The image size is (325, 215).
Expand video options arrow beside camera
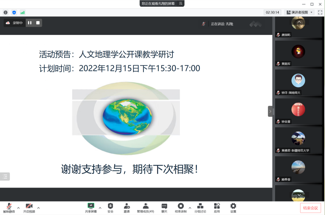(x=38, y=208)
